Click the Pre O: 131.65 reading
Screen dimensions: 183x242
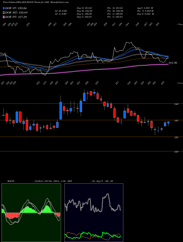[115, 8]
